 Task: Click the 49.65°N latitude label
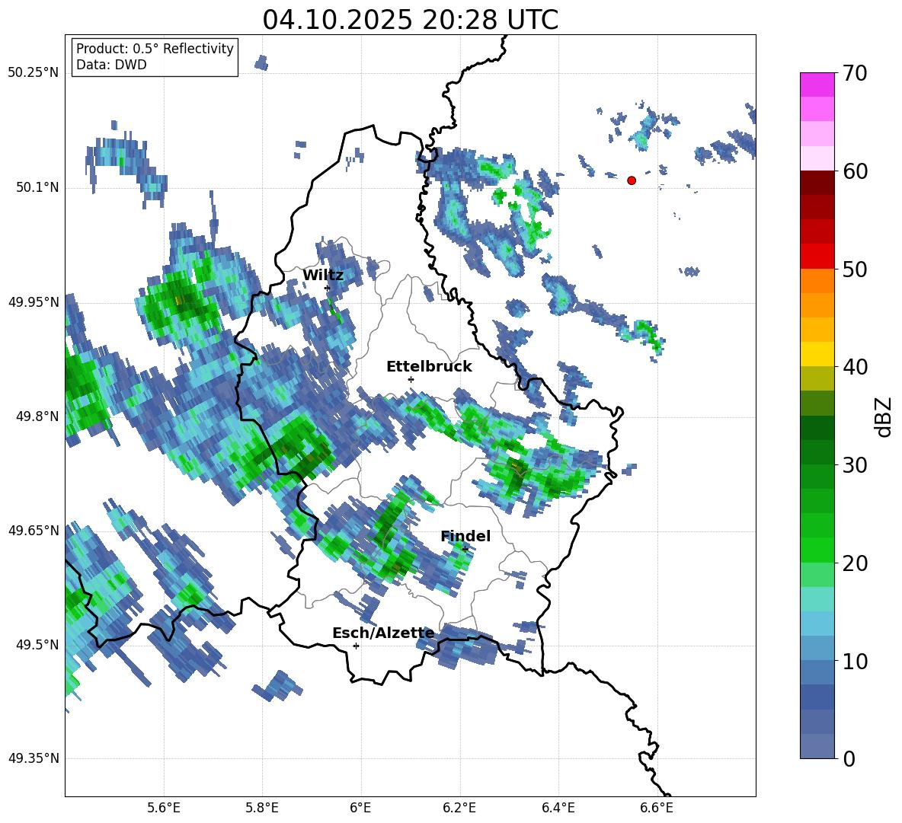coord(34,530)
